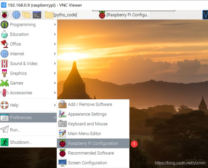
Task: Open the Internet menu category
Action: tap(28, 54)
